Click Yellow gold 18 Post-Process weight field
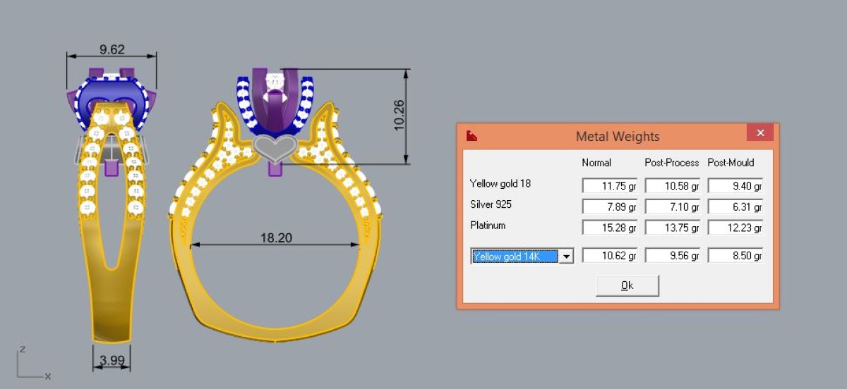847x389 pixels. pyautogui.click(x=673, y=186)
